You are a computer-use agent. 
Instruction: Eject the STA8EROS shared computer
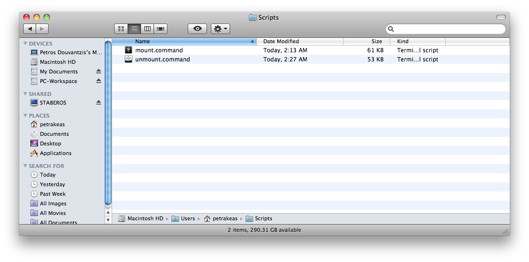pyautogui.click(x=99, y=102)
